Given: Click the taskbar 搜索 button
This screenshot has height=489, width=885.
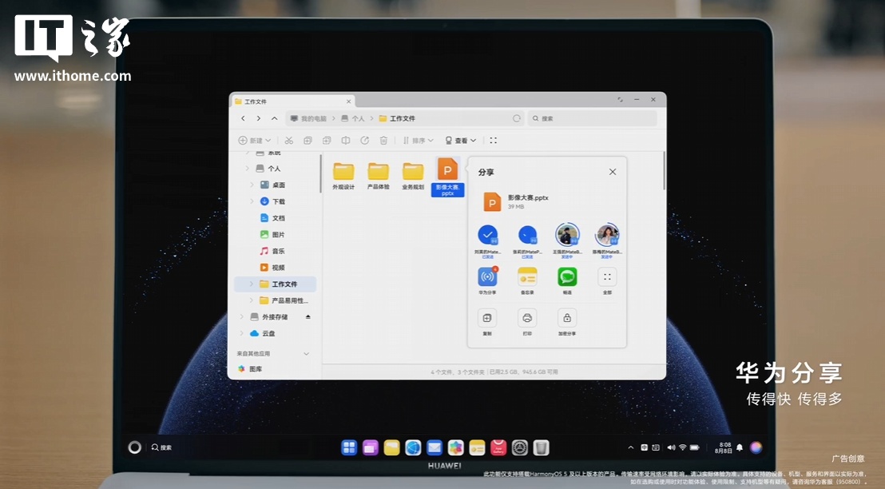Looking at the screenshot, I should [x=161, y=447].
